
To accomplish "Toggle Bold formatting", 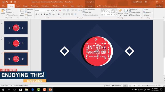I will tap(36, 14).
